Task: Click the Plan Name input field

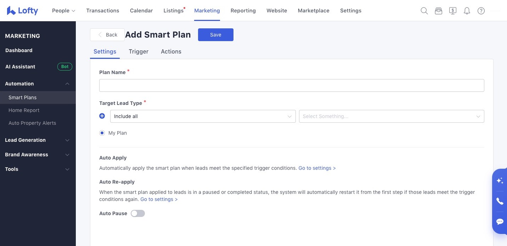Action: (292, 85)
